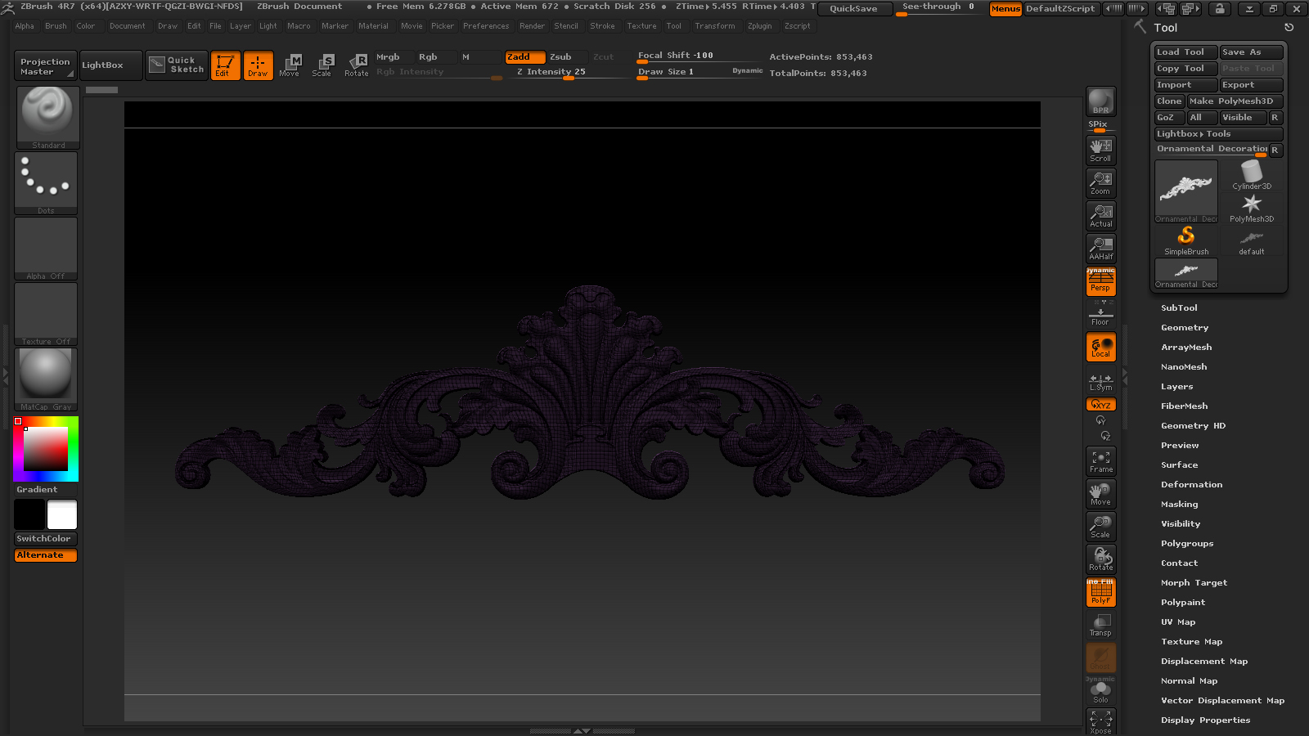
Task: Select the Cylinder3D tool icon
Action: (1252, 175)
